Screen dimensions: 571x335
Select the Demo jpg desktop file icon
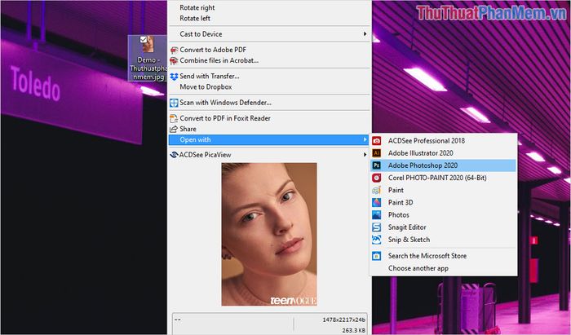coord(148,58)
